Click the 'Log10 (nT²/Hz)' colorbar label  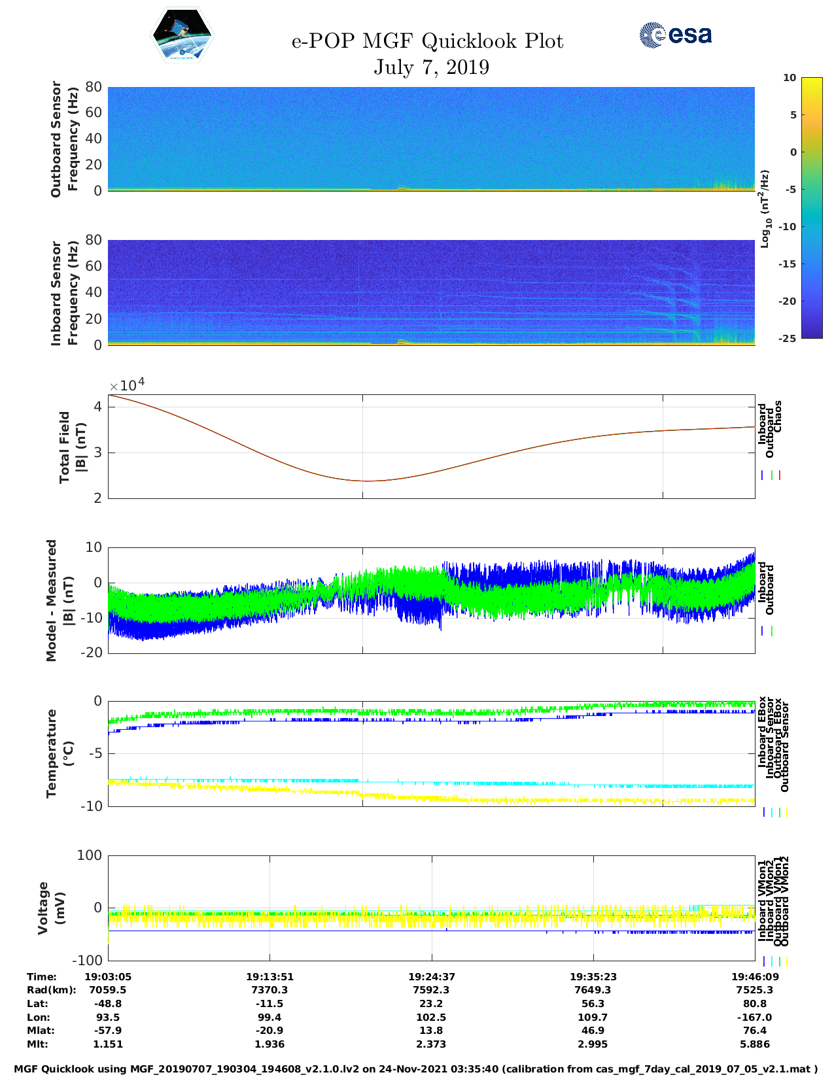pos(765,208)
